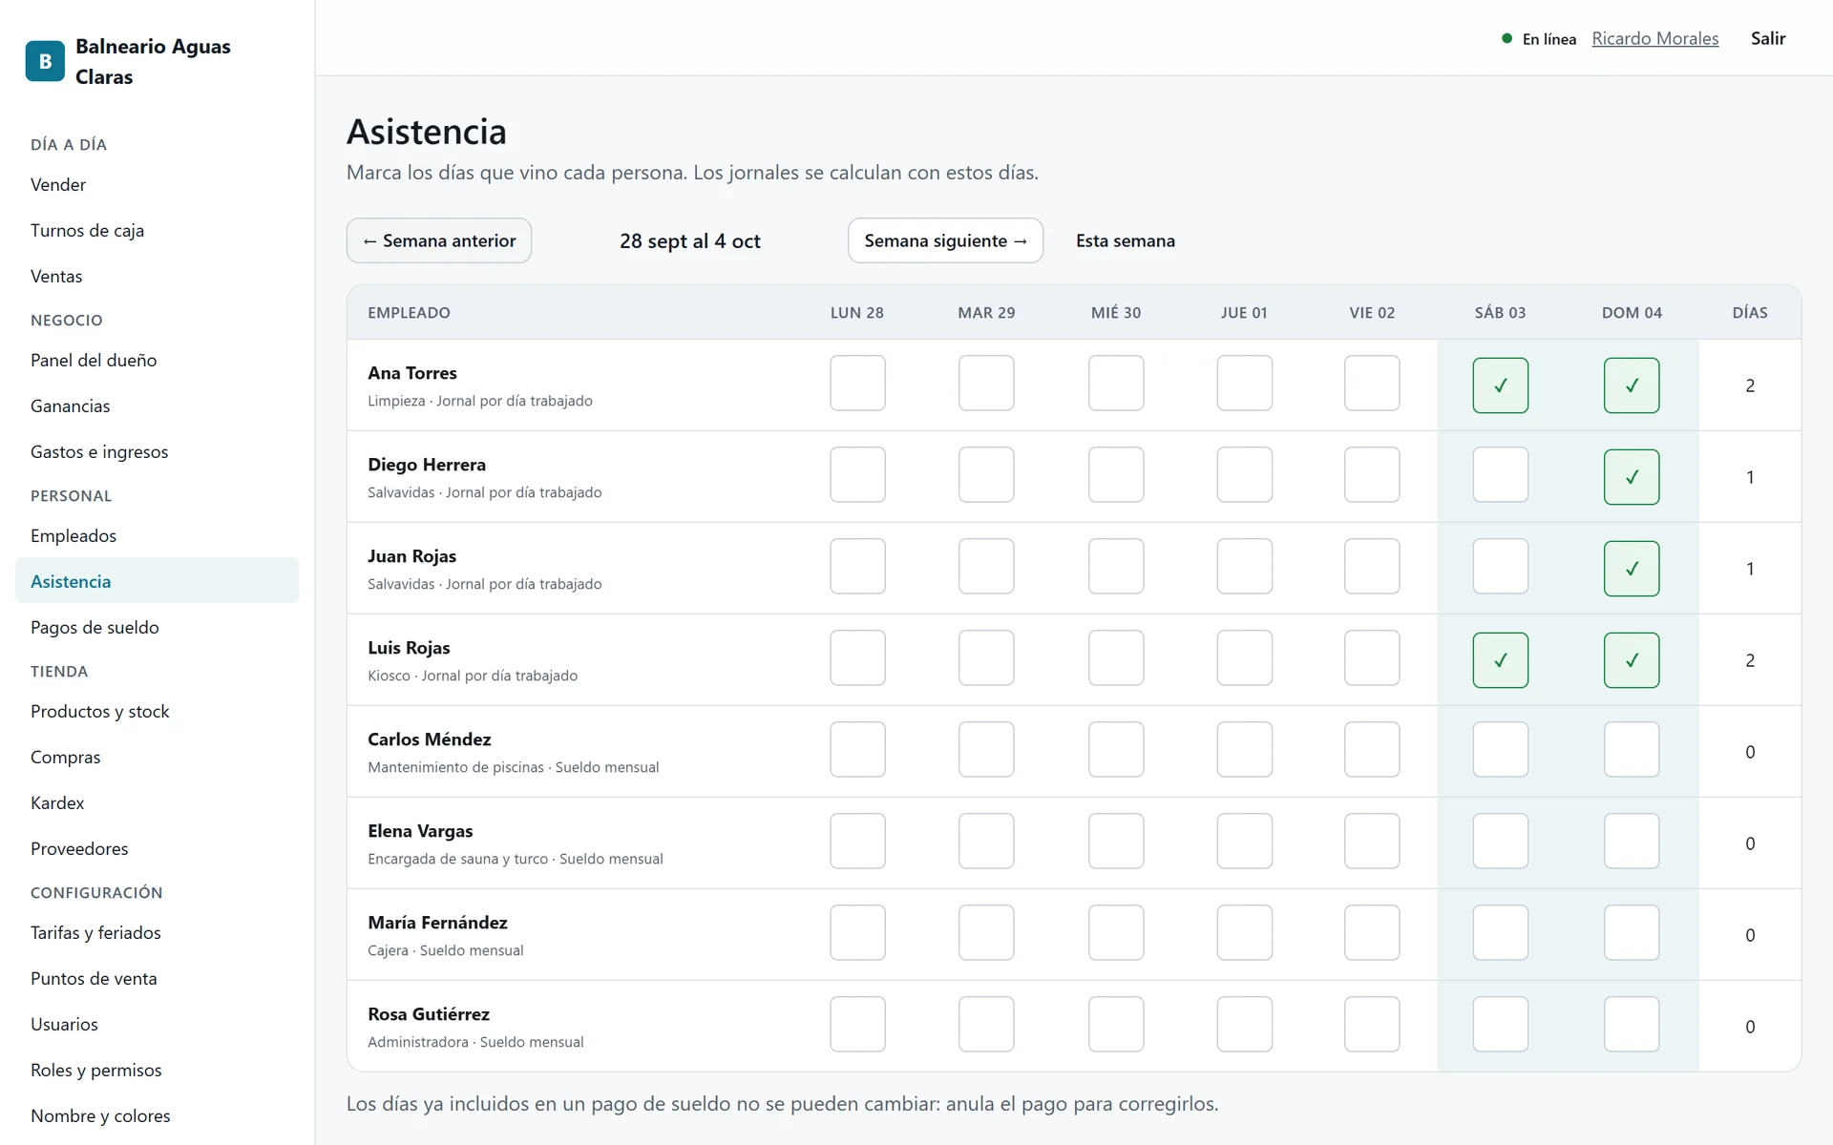1833x1145 pixels.
Task: Check Carlos Méndez Monday 28 box
Action: [857, 750]
